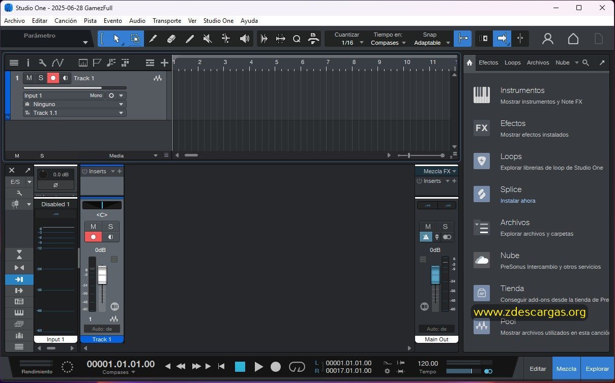Image resolution: width=615 pixels, height=383 pixels.
Task: Detach the browser panel arrow icon
Action: point(602,62)
